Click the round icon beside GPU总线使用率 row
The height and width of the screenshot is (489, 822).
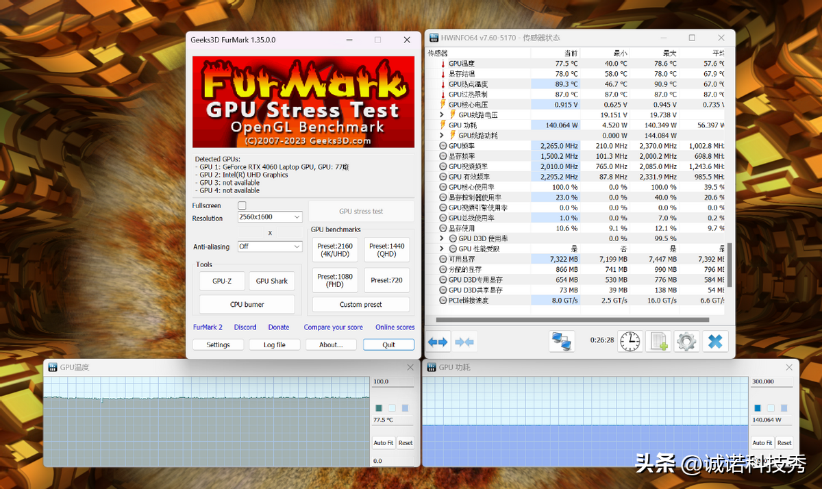pyautogui.click(x=443, y=218)
